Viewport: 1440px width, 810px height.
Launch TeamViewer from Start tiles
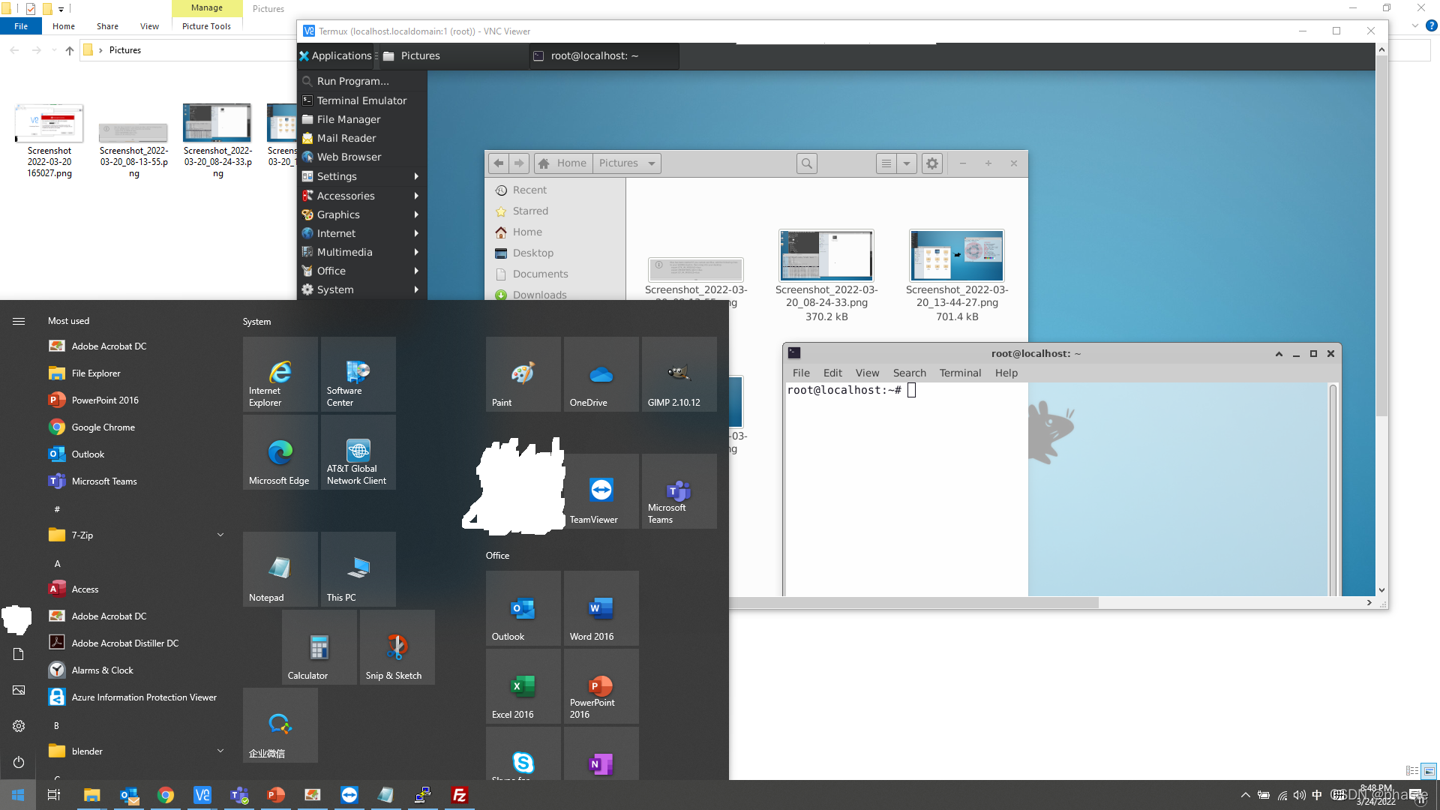pyautogui.click(x=601, y=491)
